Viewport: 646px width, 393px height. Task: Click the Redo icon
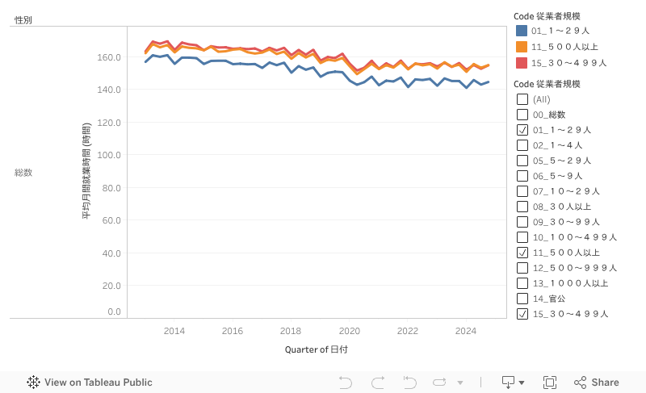click(377, 383)
